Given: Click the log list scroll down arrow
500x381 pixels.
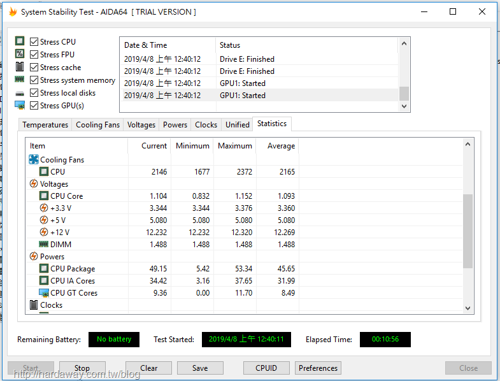Looking at the screenshot, I should point(404,106).
